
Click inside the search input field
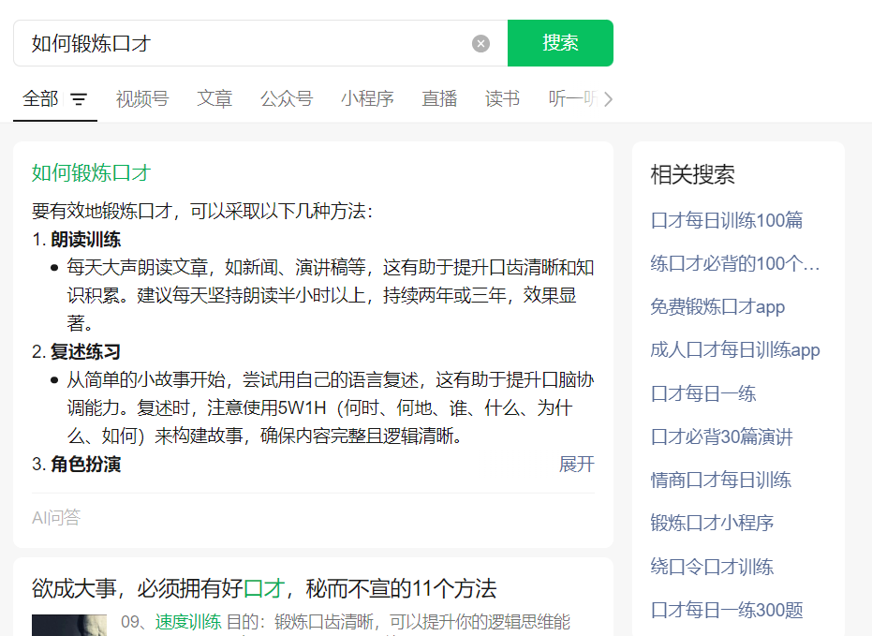click(244, 43)
